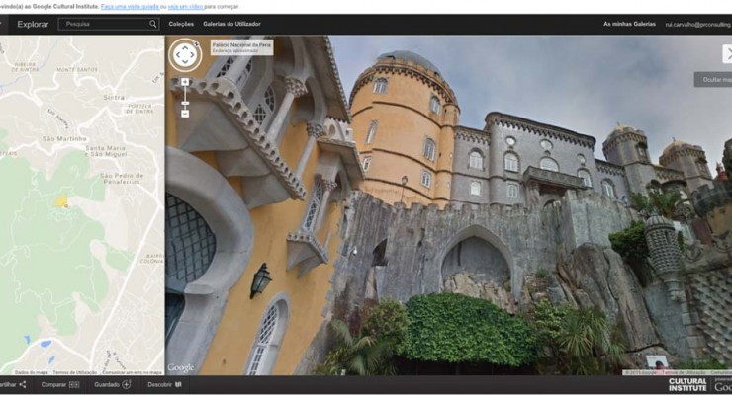
Task: Click the Comparar side-by-side icon
Action: pos(74,385)
